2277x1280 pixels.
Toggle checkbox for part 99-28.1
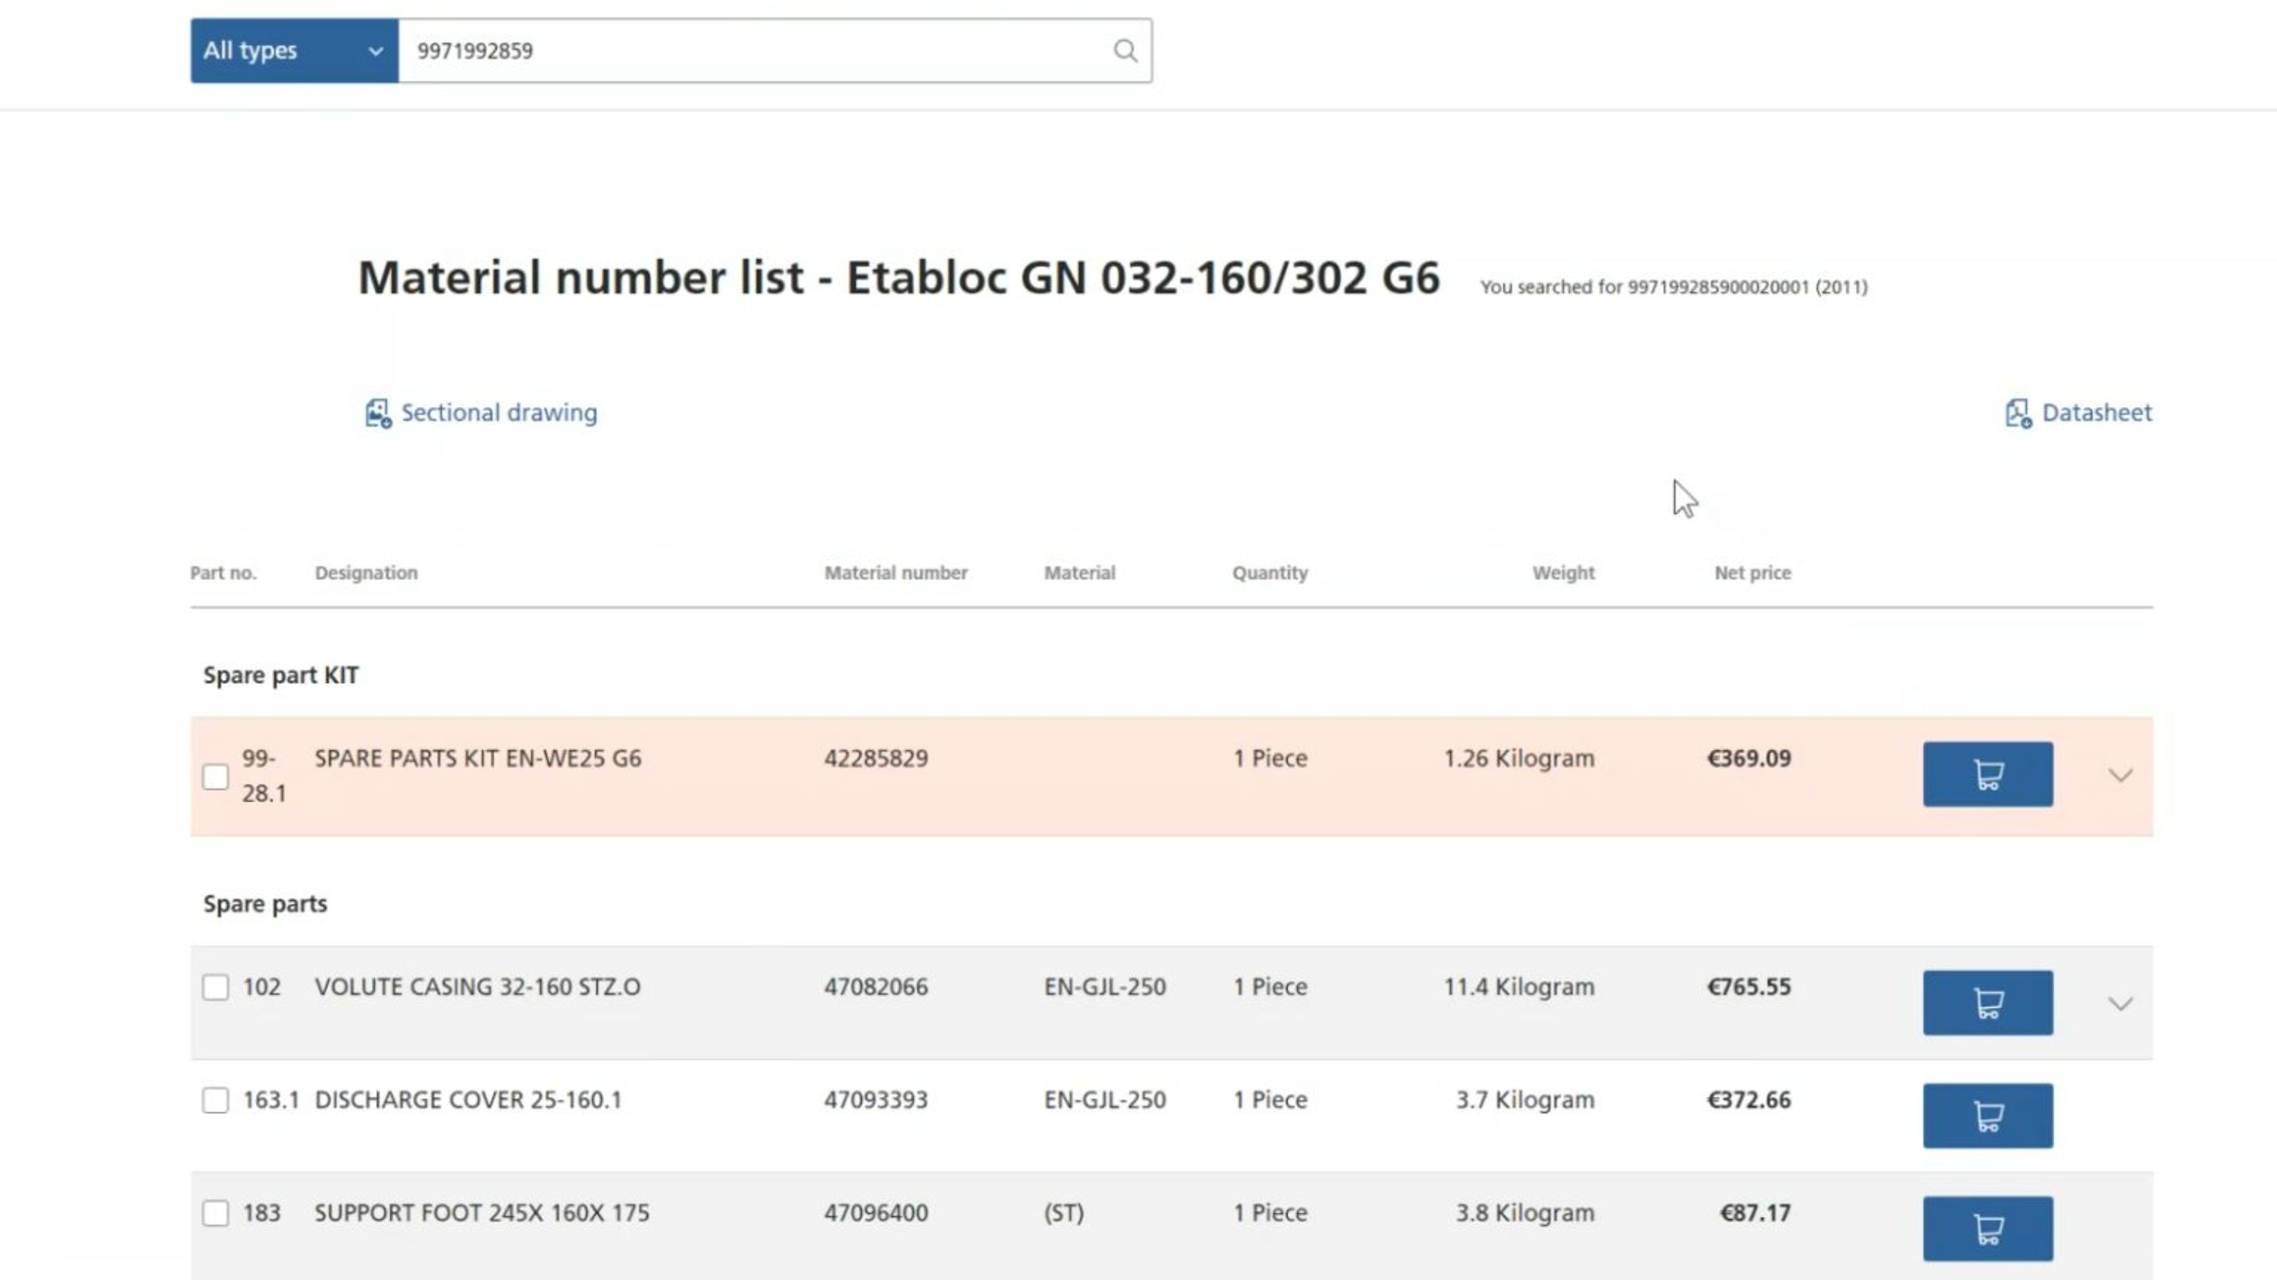click(x=215, y=775)
